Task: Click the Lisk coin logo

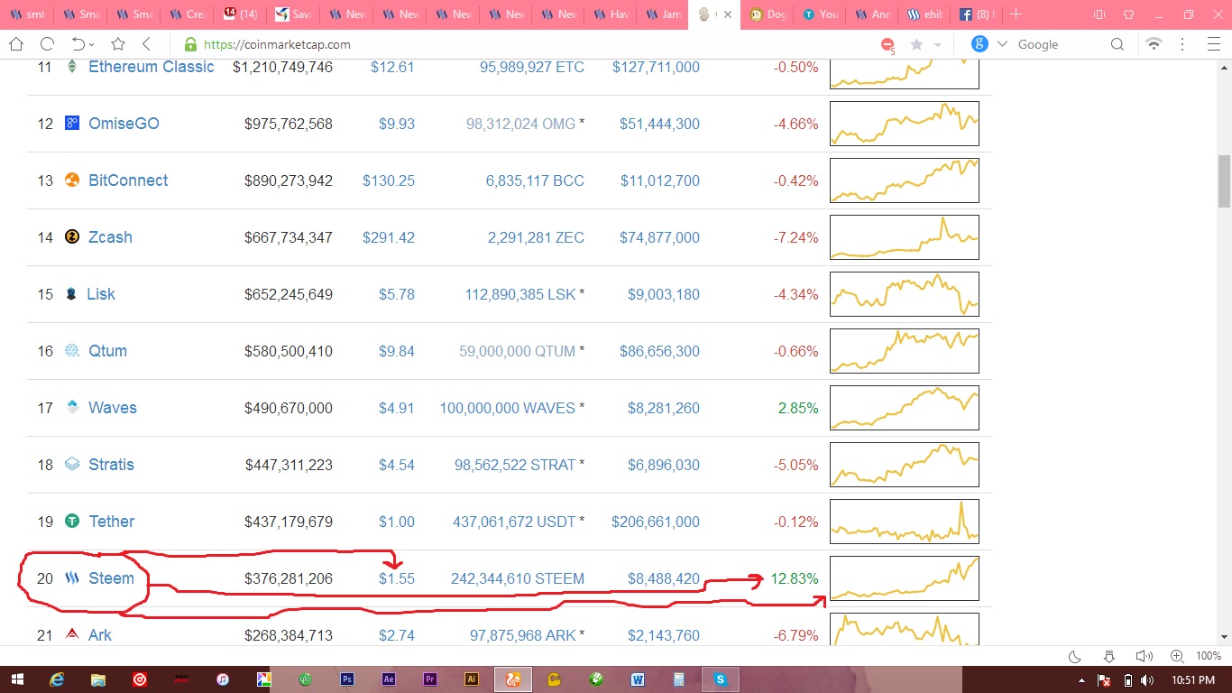Action: (x=71, y=294)
